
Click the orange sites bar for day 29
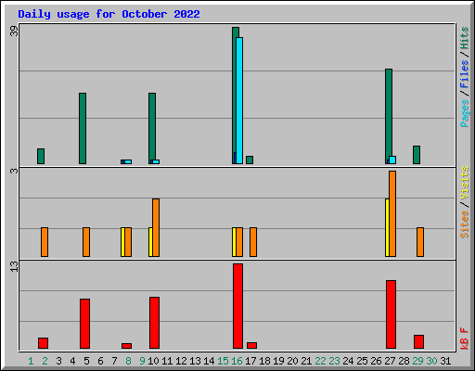(x=420, y=242)
